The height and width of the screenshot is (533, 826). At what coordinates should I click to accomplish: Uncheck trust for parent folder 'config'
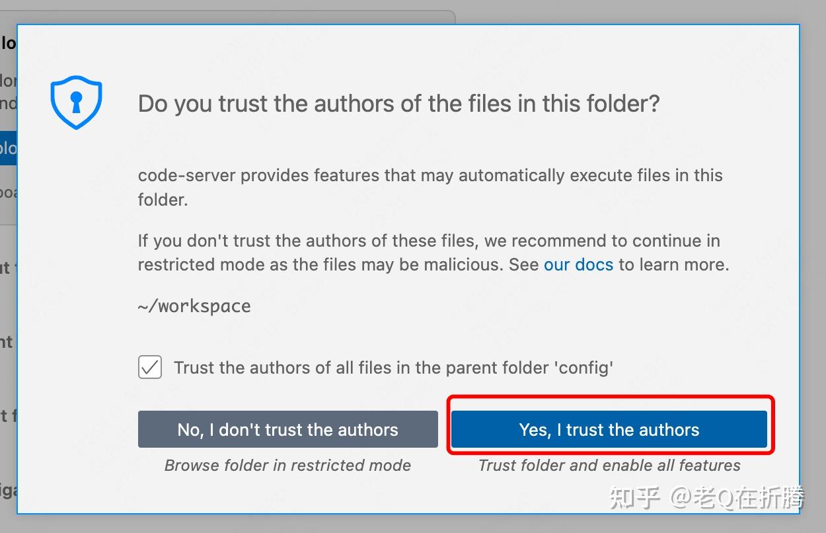150,367
